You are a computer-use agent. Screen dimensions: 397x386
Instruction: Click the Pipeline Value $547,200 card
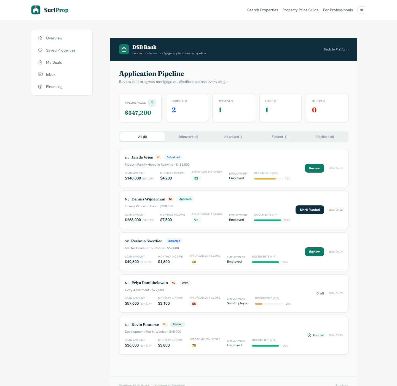tap(140, 108)
